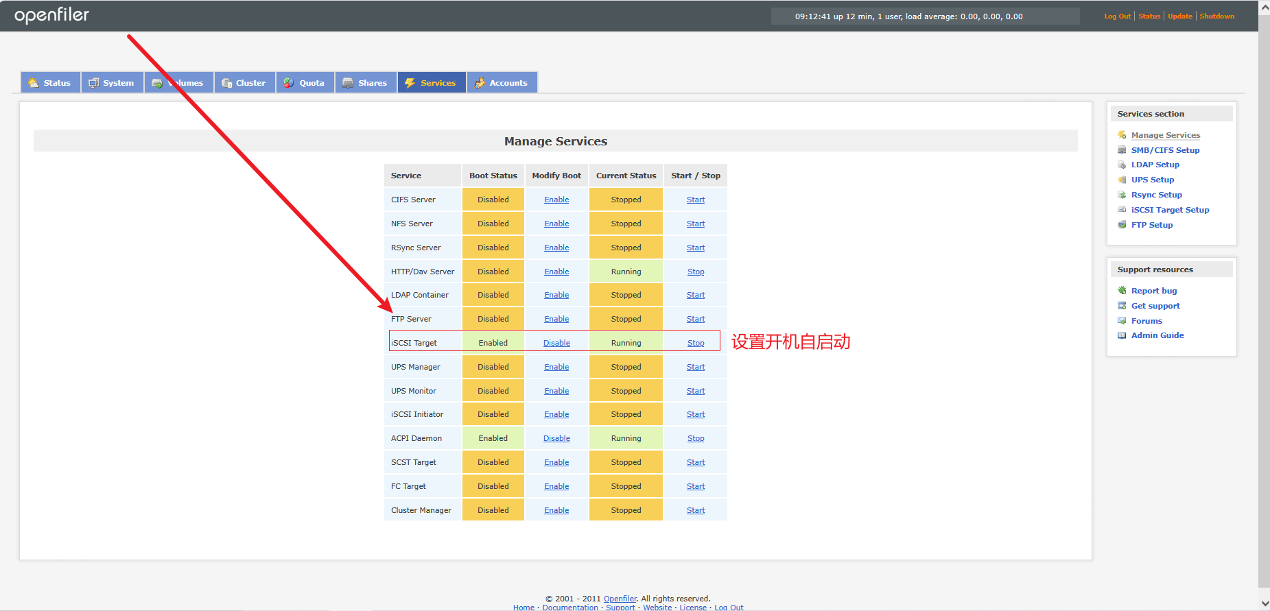Start the SCST Target service
Image resolution: width=1270 pixels, height=611 pixels.
tap(696, 462)
